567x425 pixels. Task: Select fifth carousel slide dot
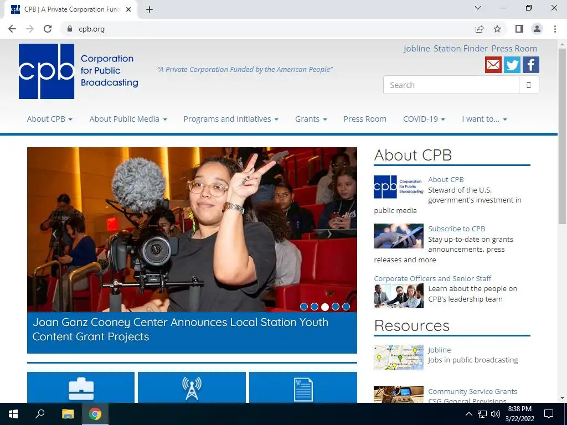click(x=346, y=307)
